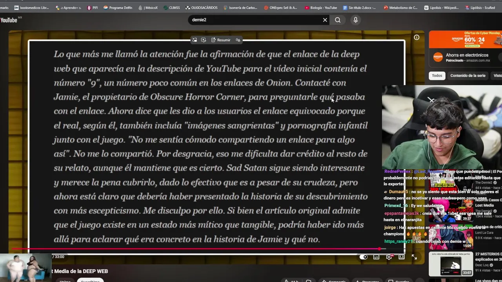Click second floating toolbar video icon
Screen dimensions: 502x282
pyautogui.click(x=204, y=40)
